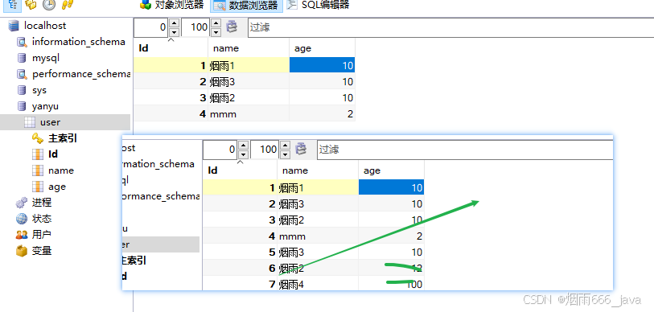Open the 用户 users node
This screenshot has height=312, width=654.
pyautogui.click(x=42, y=235)
